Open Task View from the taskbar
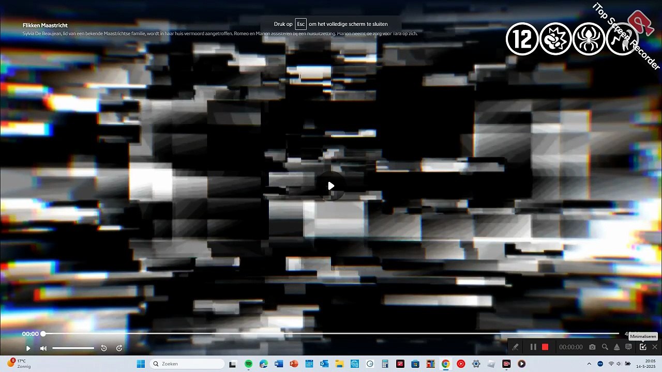Viewport: 662px width, 372px height. (x=233, y=364)
